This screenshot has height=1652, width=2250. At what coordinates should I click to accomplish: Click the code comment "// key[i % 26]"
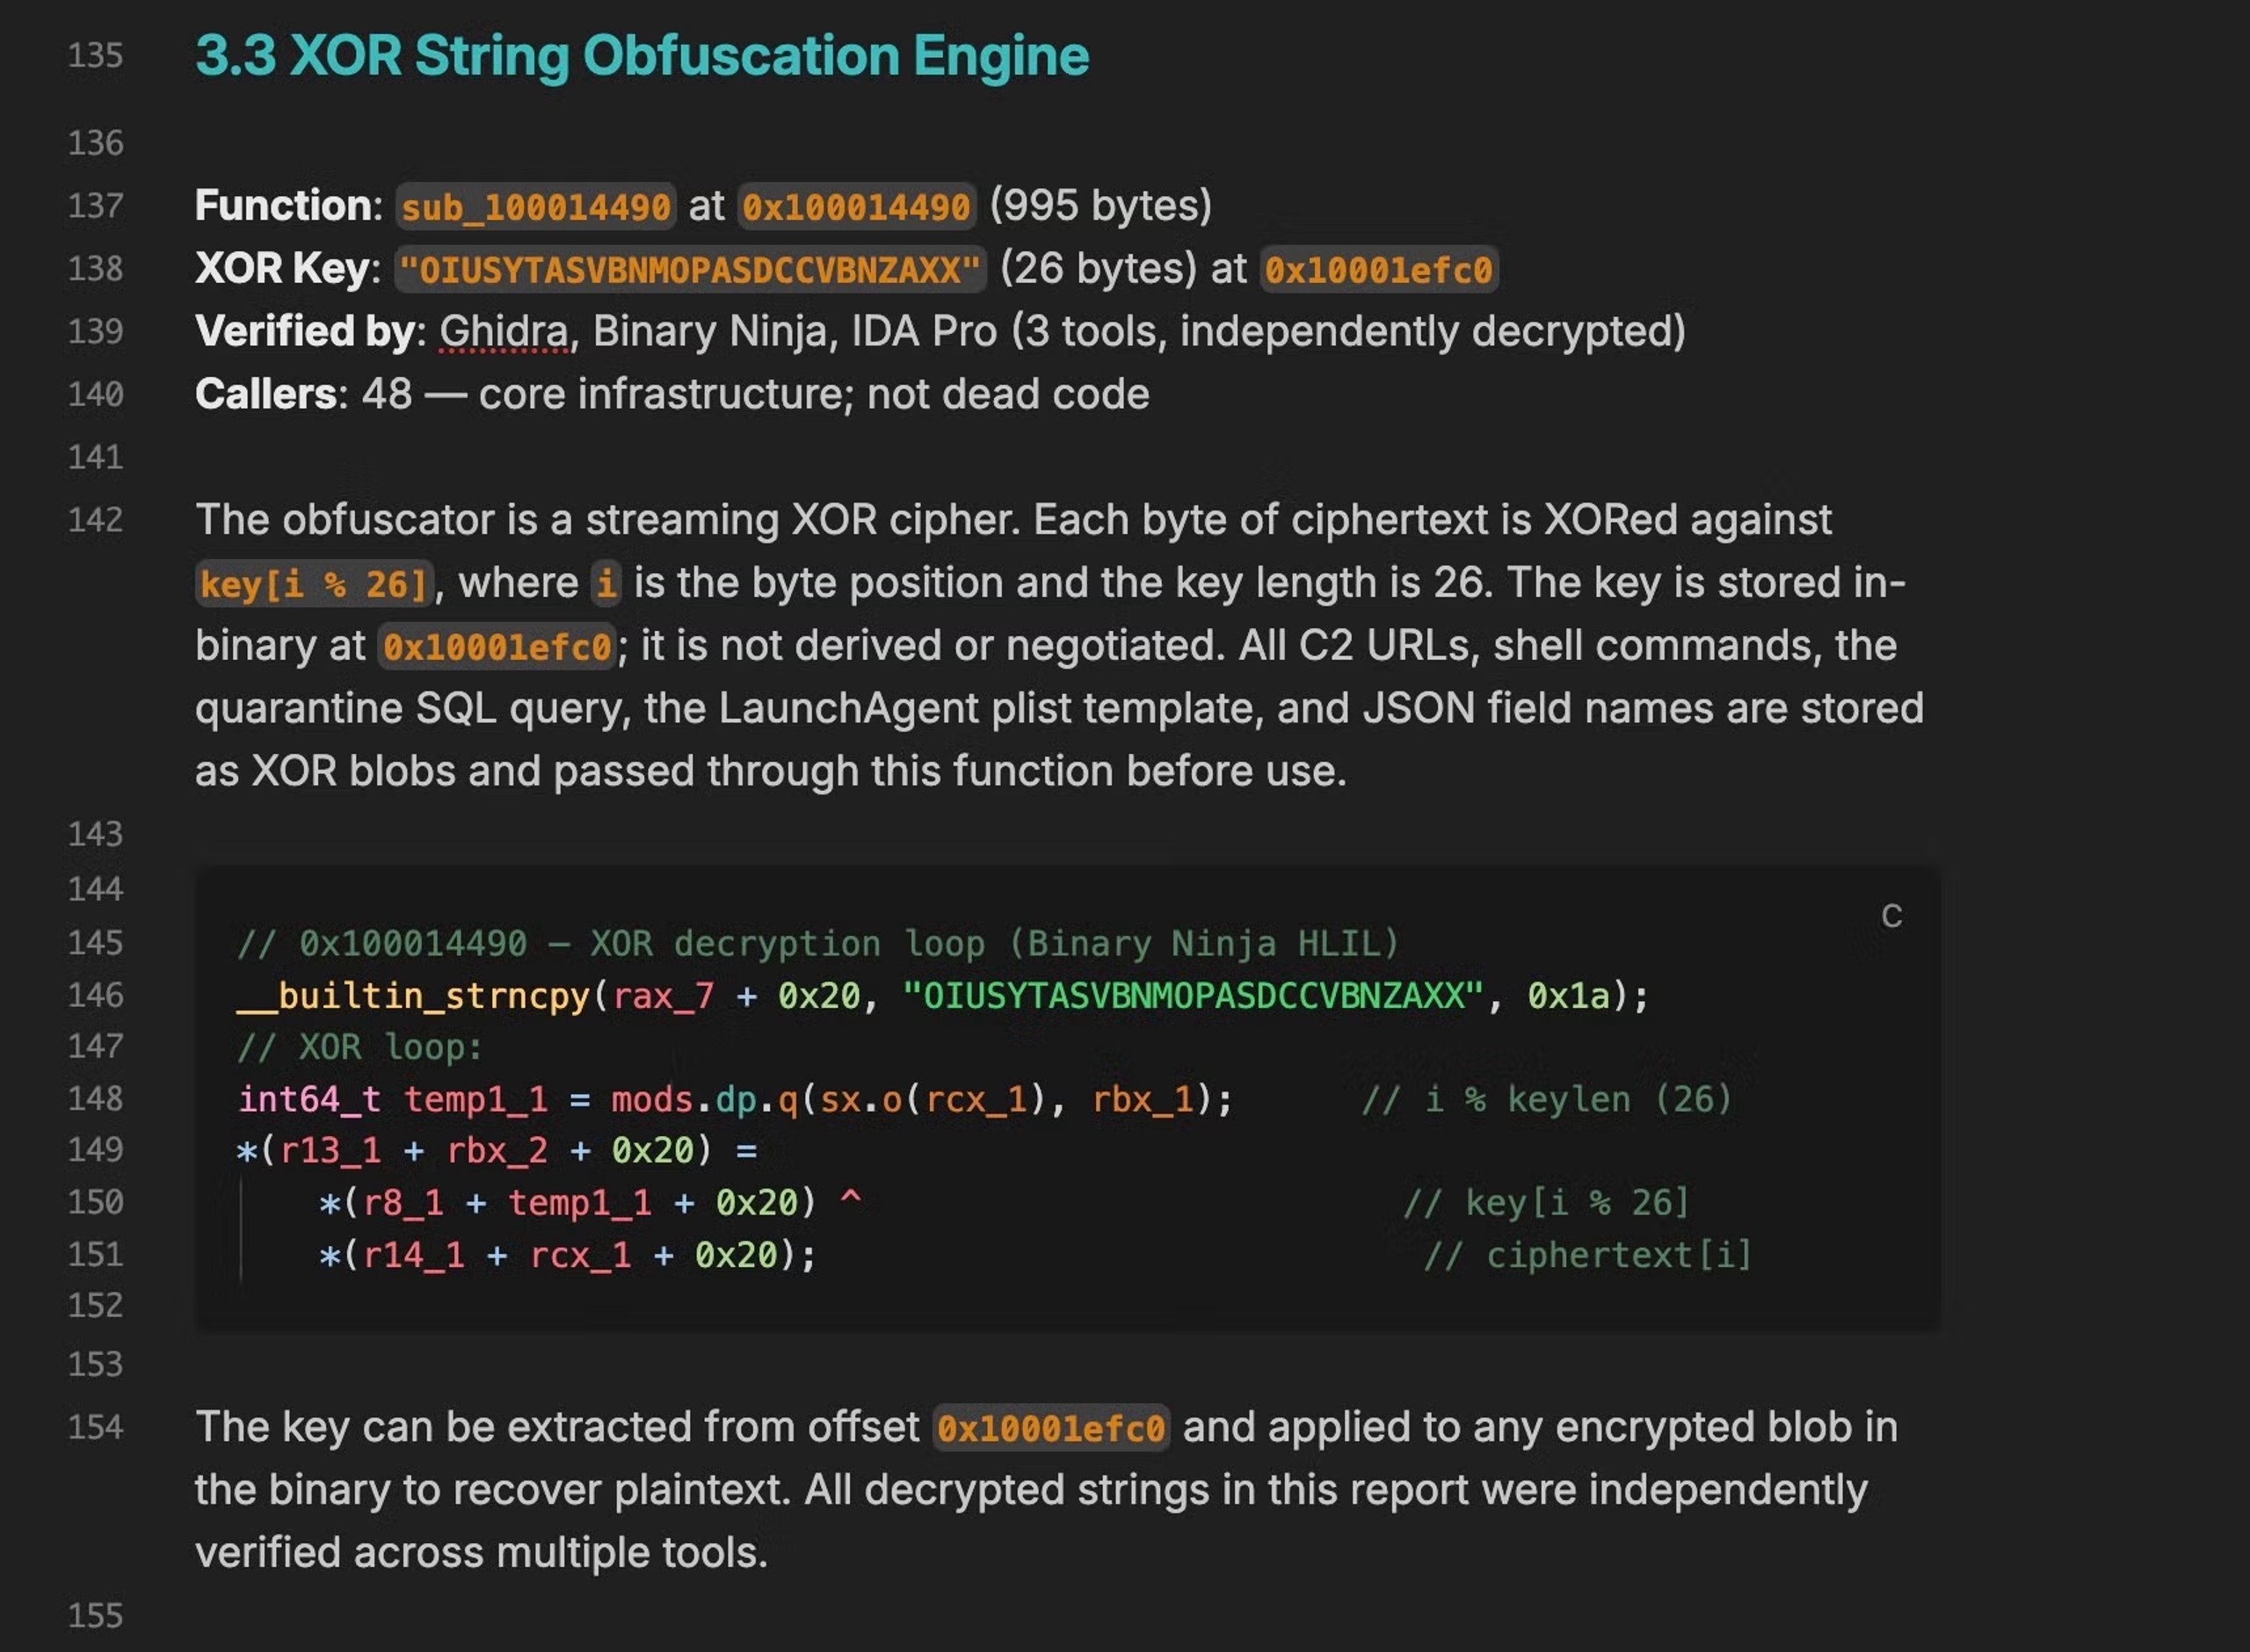[x=1546, y=1202]
